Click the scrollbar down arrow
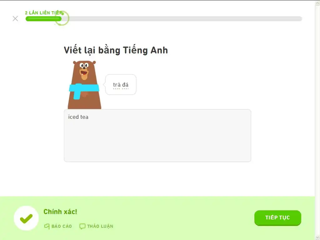Image resolution: width=320 pixels, height=240 pixels. point(317,237)
